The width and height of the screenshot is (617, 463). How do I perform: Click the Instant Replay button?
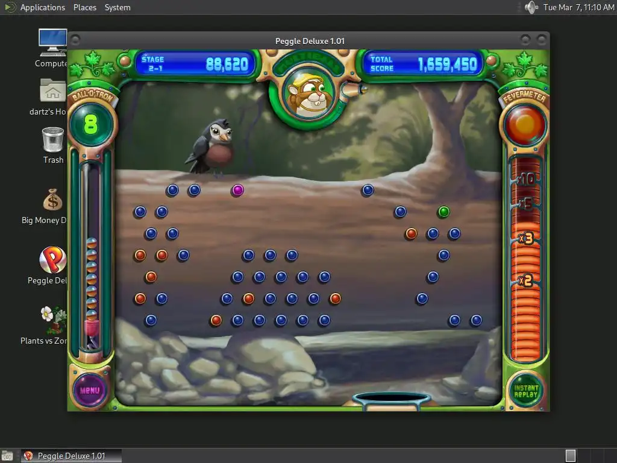(x=525, y=391)
